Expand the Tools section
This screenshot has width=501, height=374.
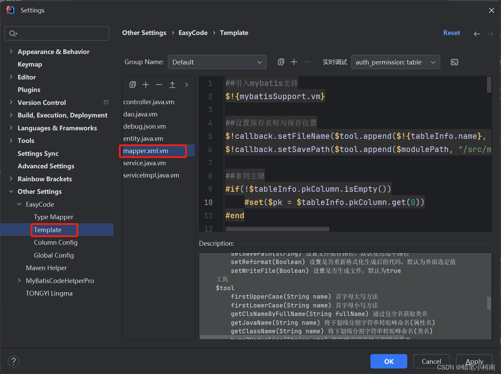[11, 141]
